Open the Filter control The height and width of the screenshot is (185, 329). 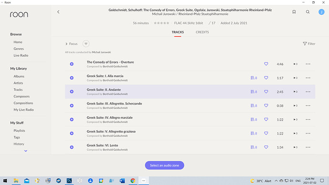click(309, 44)
